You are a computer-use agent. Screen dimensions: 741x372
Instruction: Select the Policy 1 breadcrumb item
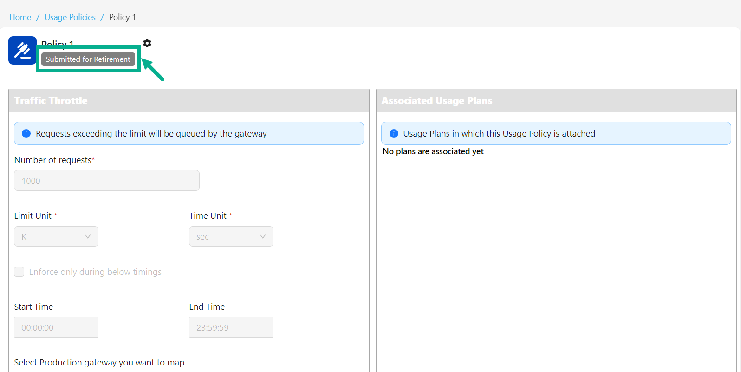(123, 17)
